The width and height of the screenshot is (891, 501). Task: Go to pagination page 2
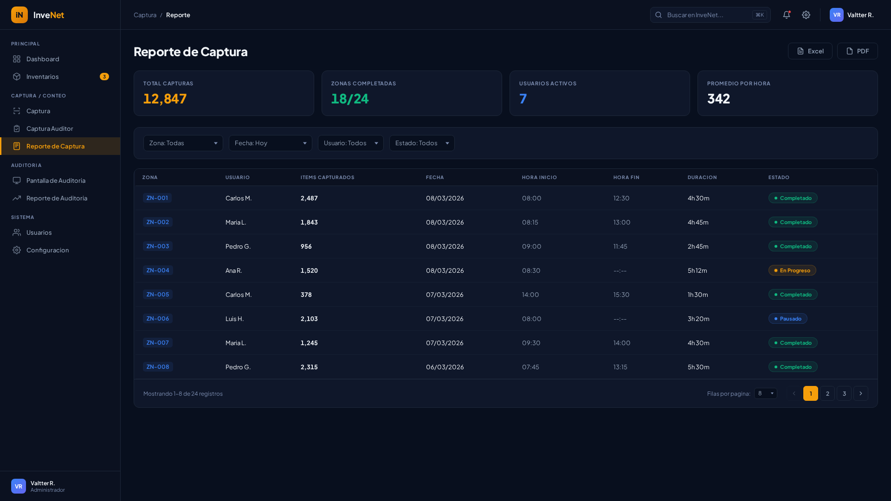coord(827,393)
